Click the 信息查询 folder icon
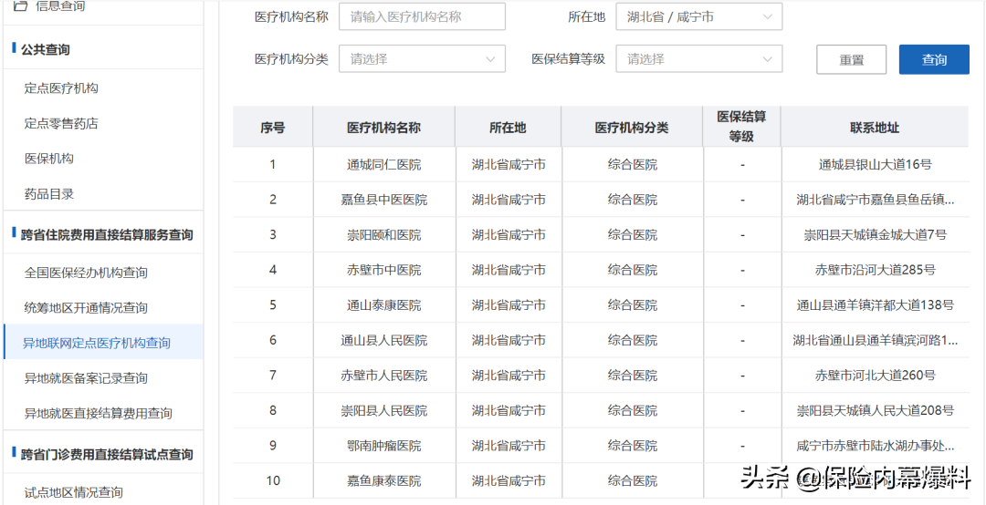 pos(20,5)
